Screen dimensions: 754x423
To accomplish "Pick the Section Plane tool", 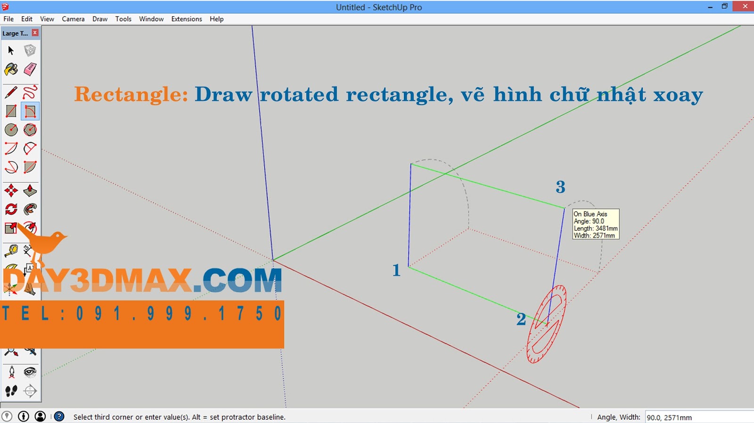I will (30, 391).
